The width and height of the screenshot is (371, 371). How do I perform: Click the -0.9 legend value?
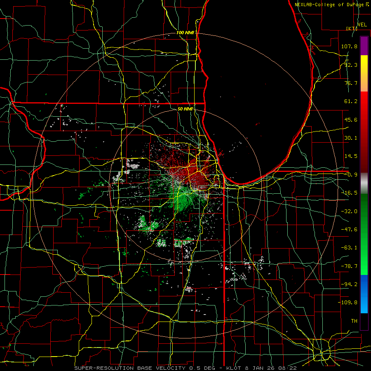[351, 175]
